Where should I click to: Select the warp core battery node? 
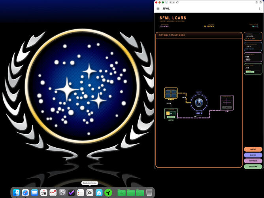tap(171, 114)
